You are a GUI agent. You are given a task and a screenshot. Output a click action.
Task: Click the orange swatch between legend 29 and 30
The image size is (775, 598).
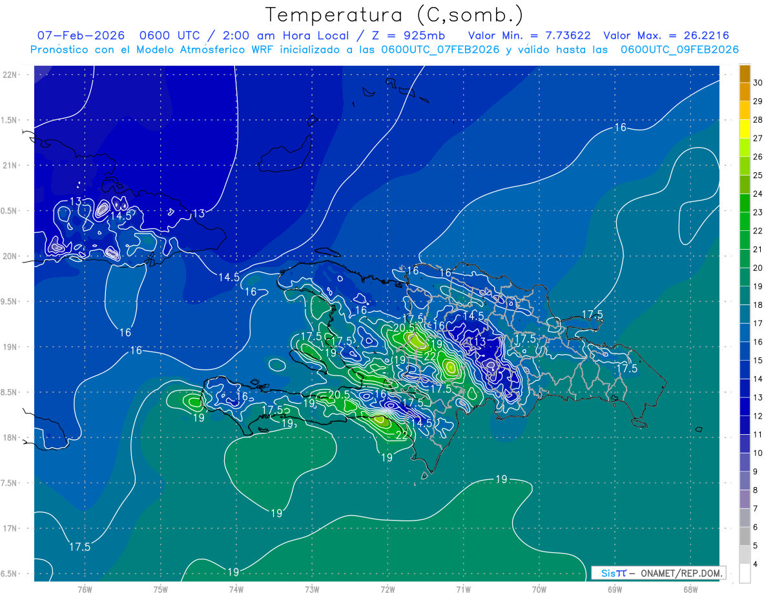(x=745, y=92)
